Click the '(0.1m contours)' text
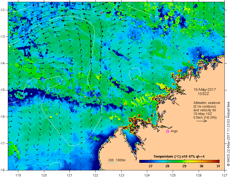Viewport: 230px width, 178px height. coord(205,107)
